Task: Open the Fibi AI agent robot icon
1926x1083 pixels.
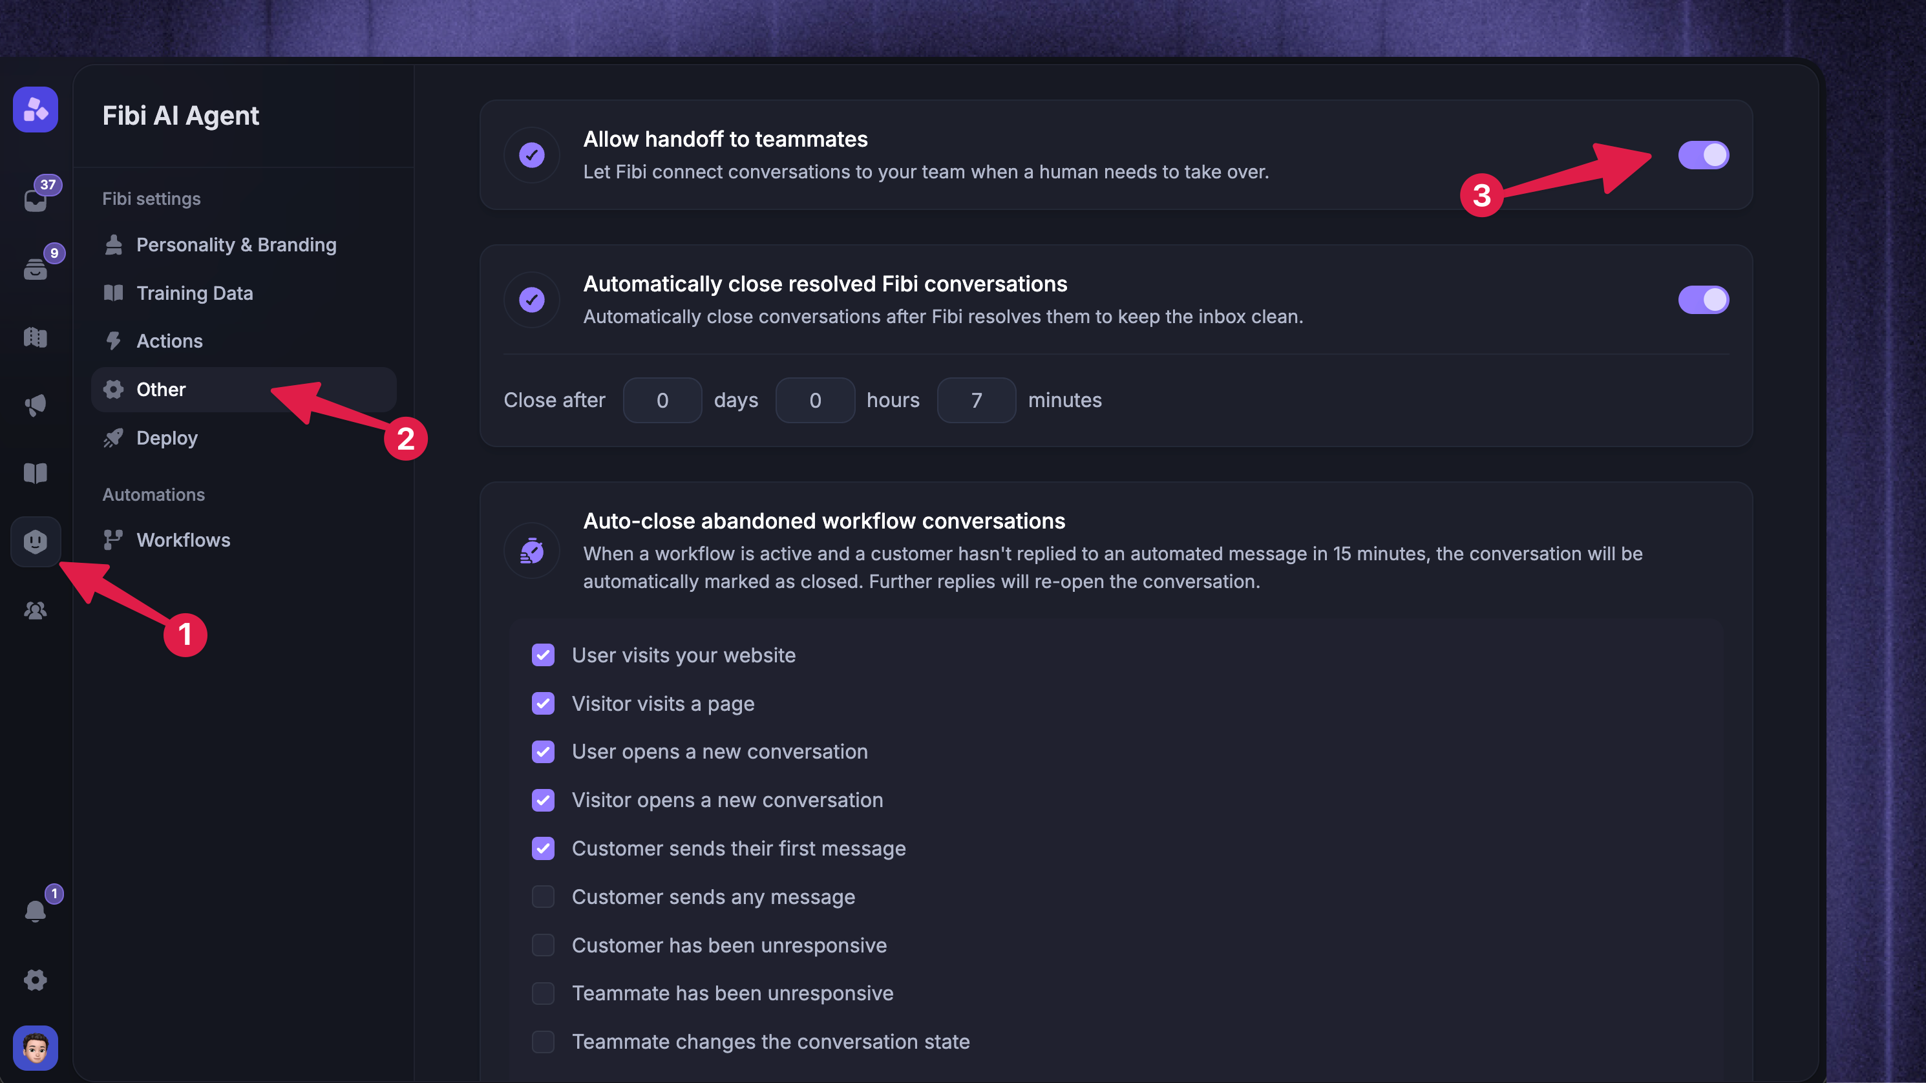Action: (35, 541)
